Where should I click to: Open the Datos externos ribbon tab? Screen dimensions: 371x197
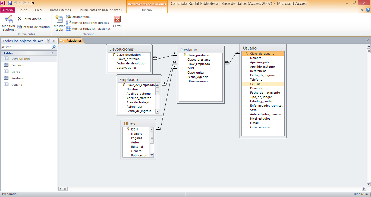coord(60,10)
